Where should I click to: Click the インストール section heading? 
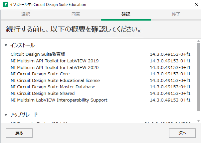coord(23,45)
